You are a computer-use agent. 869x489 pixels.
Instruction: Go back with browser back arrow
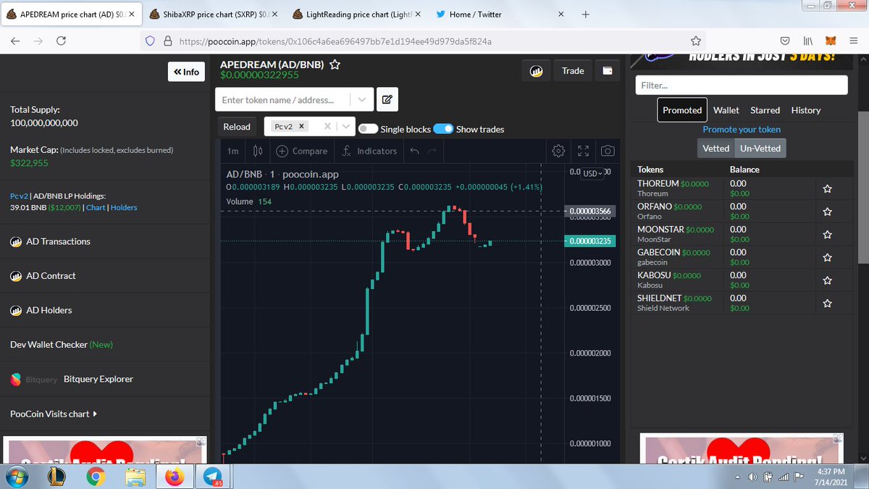[x=15, y=41]
